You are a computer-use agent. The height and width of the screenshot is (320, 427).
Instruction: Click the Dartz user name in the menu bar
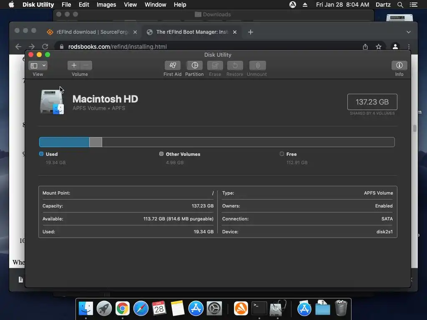coord(383,5)
